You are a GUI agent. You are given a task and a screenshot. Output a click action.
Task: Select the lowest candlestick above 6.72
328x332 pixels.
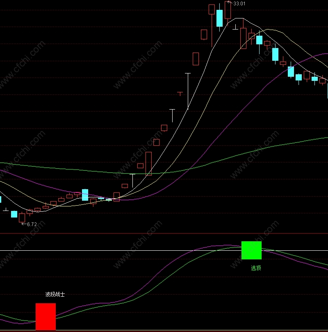click(x=22, y=218)
